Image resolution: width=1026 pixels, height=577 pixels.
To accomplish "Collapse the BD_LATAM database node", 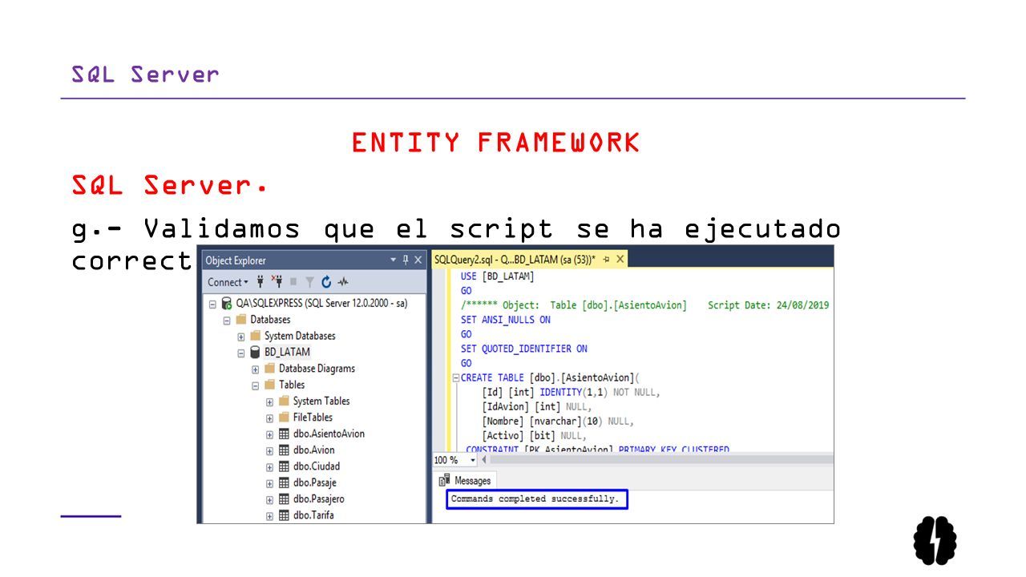I will tap(241, 352).
